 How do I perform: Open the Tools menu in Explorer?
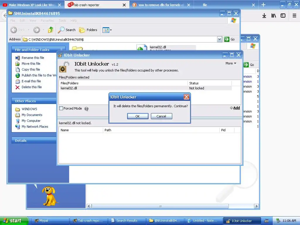62,21
